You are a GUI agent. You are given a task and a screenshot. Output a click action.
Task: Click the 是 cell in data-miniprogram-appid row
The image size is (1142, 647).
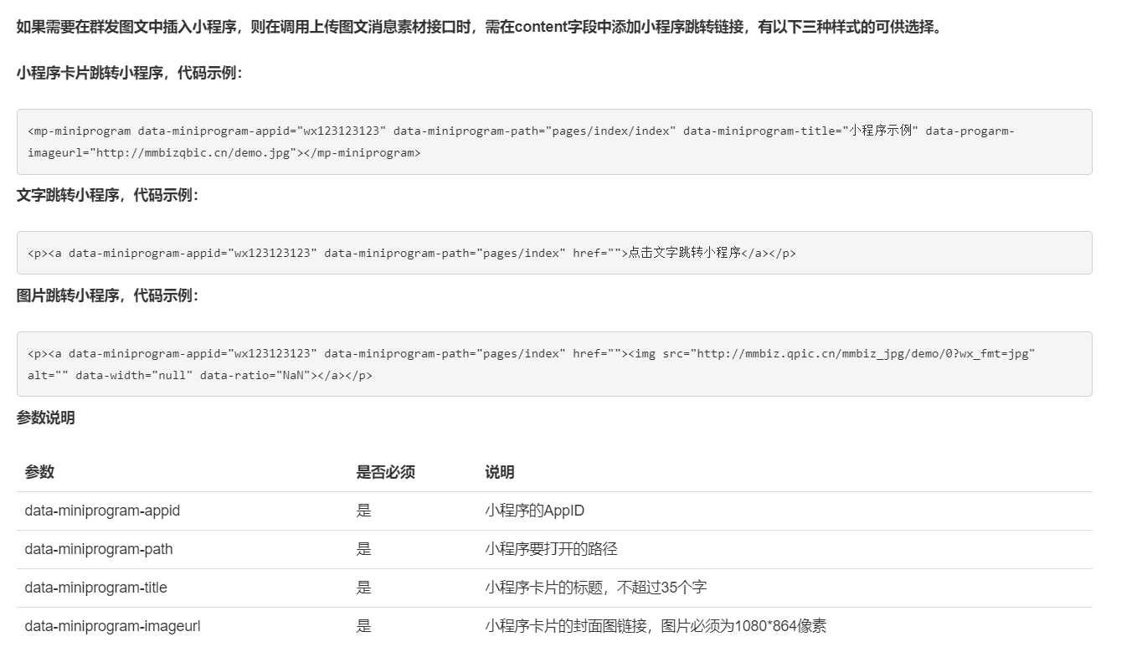click(363, 511)
